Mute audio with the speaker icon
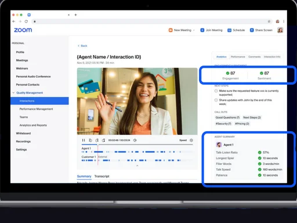Viewport: 297px width, 223px height. pos(135,140)
